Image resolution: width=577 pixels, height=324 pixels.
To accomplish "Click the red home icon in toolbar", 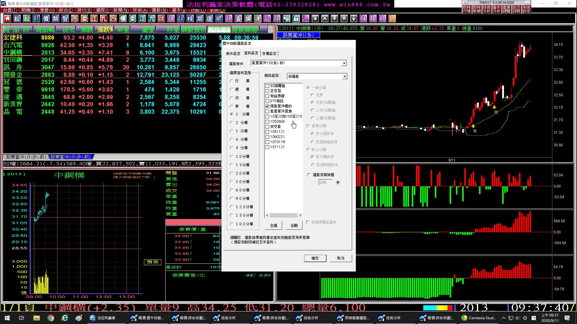I will click(x=8, y=19).
